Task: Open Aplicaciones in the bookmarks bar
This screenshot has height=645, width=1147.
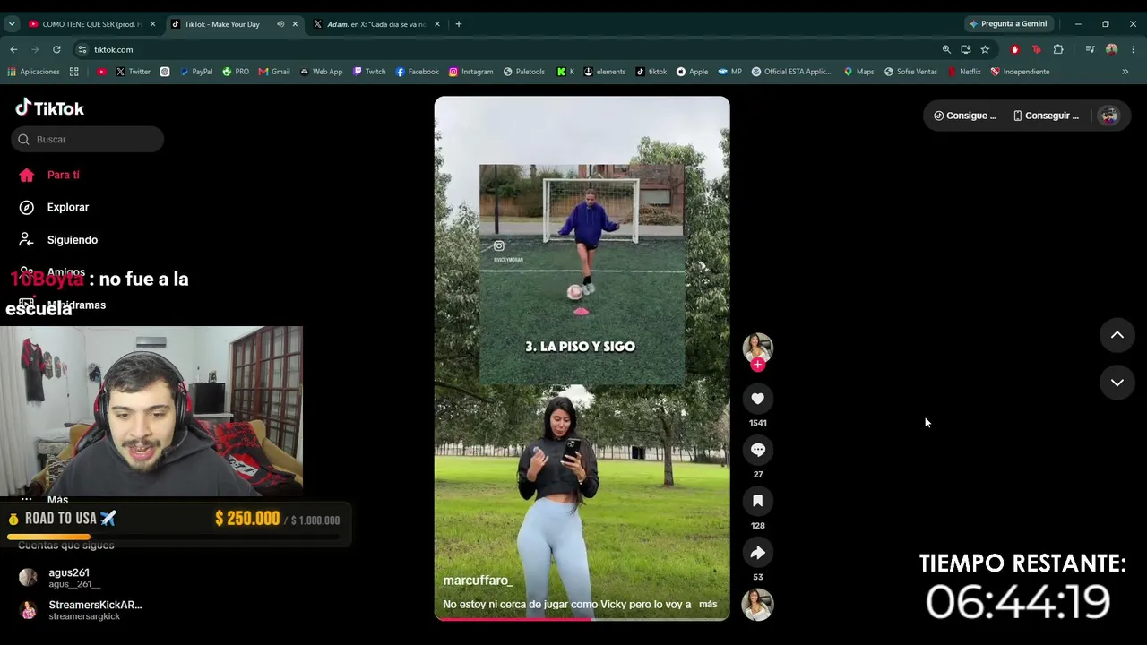Action: (x=33, y=72)
